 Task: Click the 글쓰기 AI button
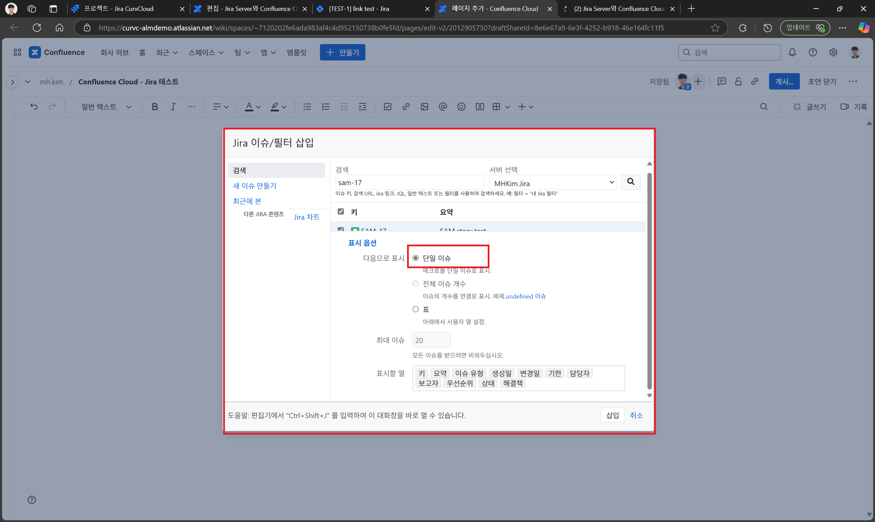(809, 107)
